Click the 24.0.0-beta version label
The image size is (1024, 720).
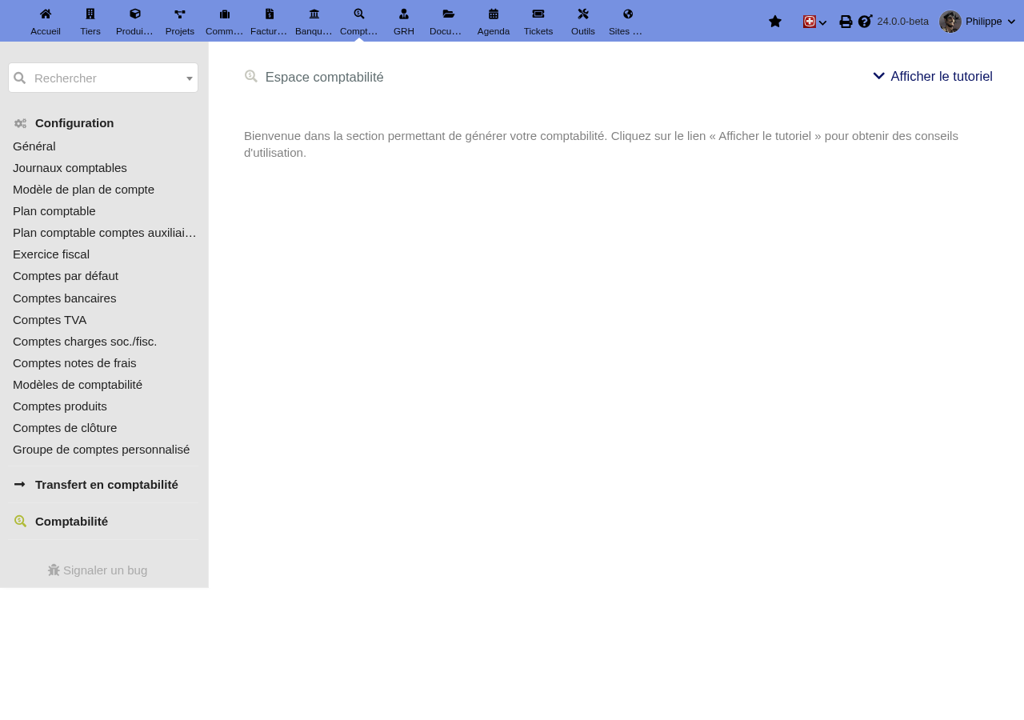point(902,22)
